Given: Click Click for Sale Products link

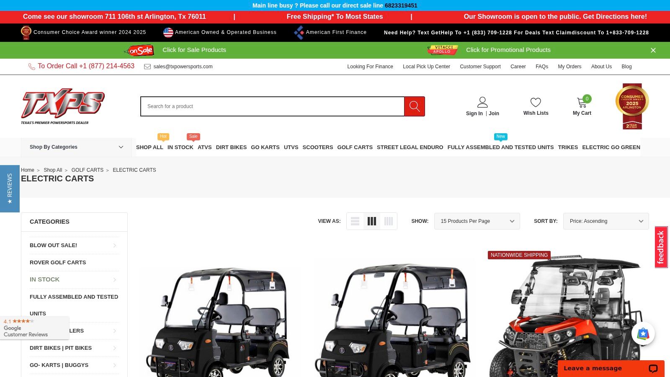Looking at the screenshot, I should [194, 50].
